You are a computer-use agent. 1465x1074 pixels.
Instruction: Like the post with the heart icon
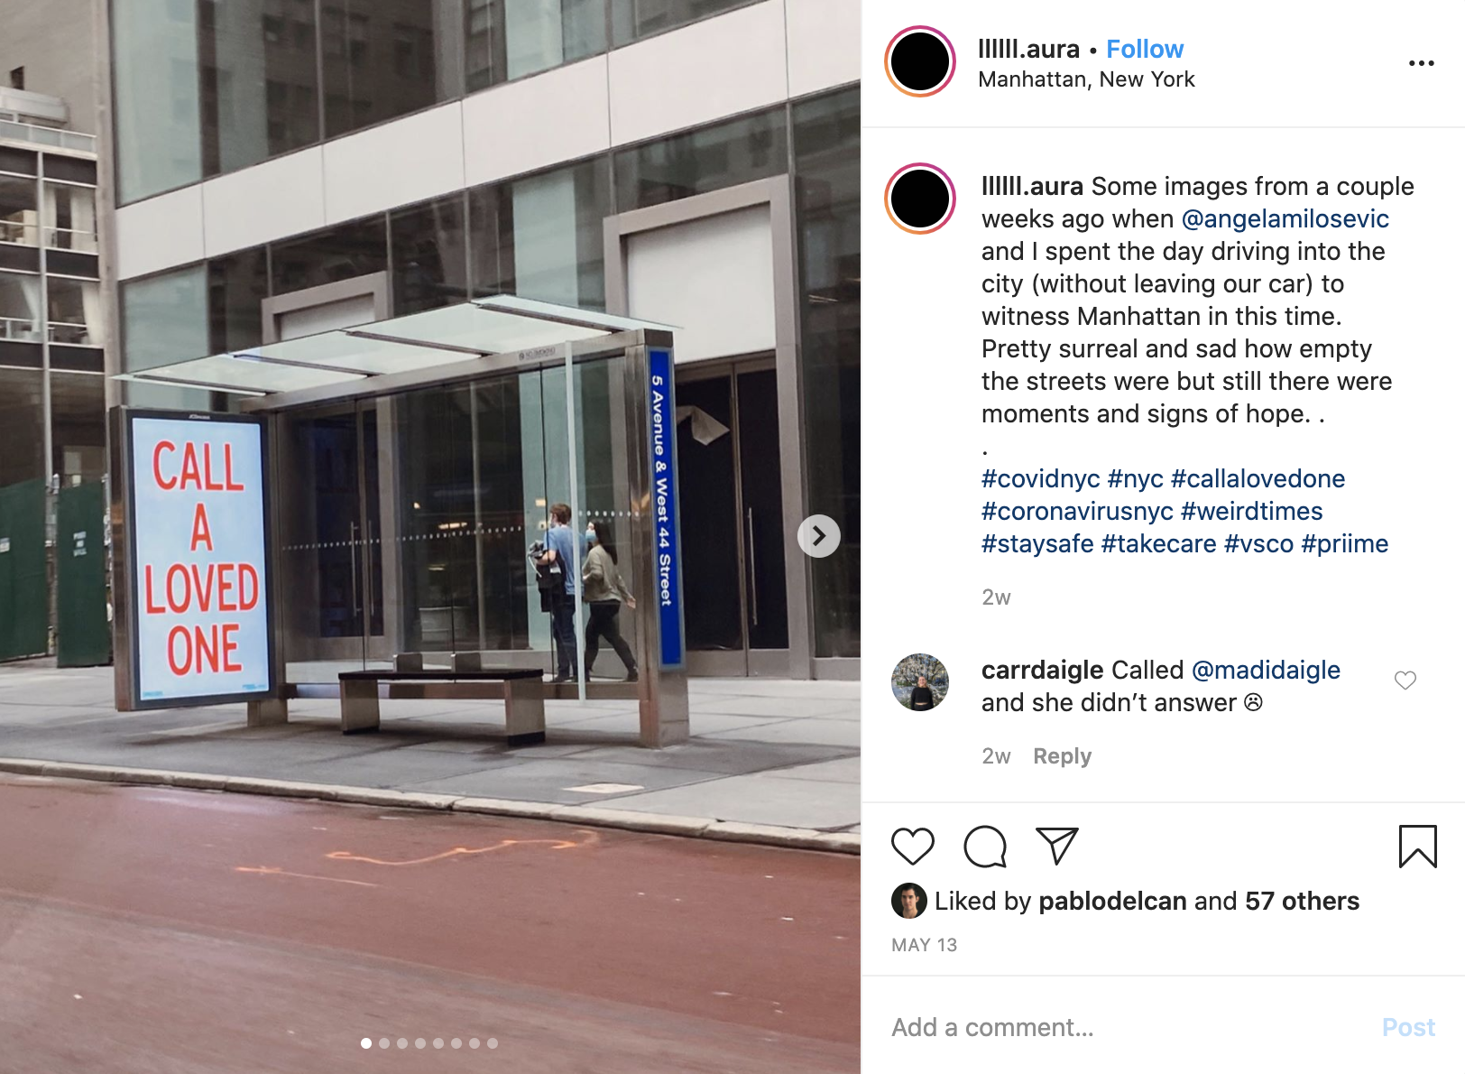click(x=912, y=847)
